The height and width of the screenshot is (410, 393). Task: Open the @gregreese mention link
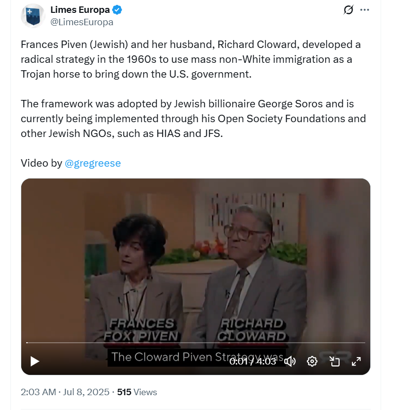[93, 163]
